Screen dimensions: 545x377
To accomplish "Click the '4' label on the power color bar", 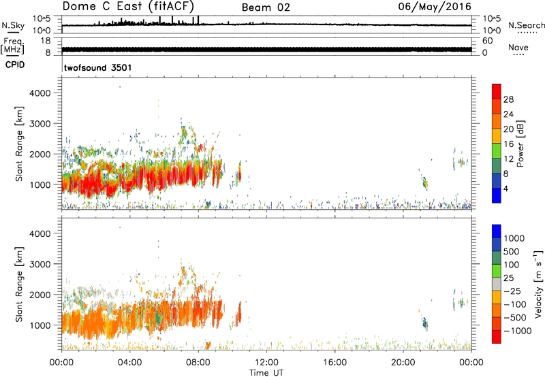I will 505,188.
